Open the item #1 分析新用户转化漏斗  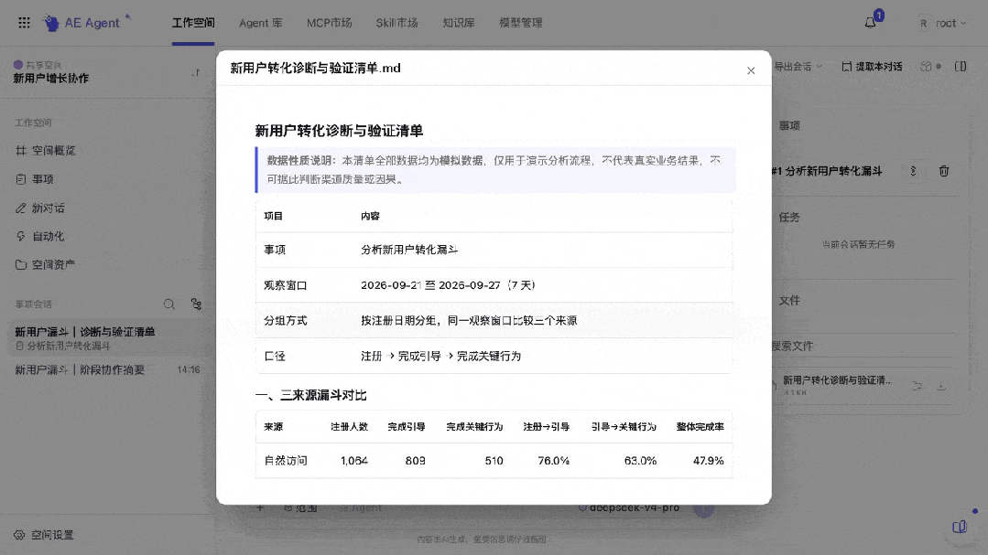826,171
